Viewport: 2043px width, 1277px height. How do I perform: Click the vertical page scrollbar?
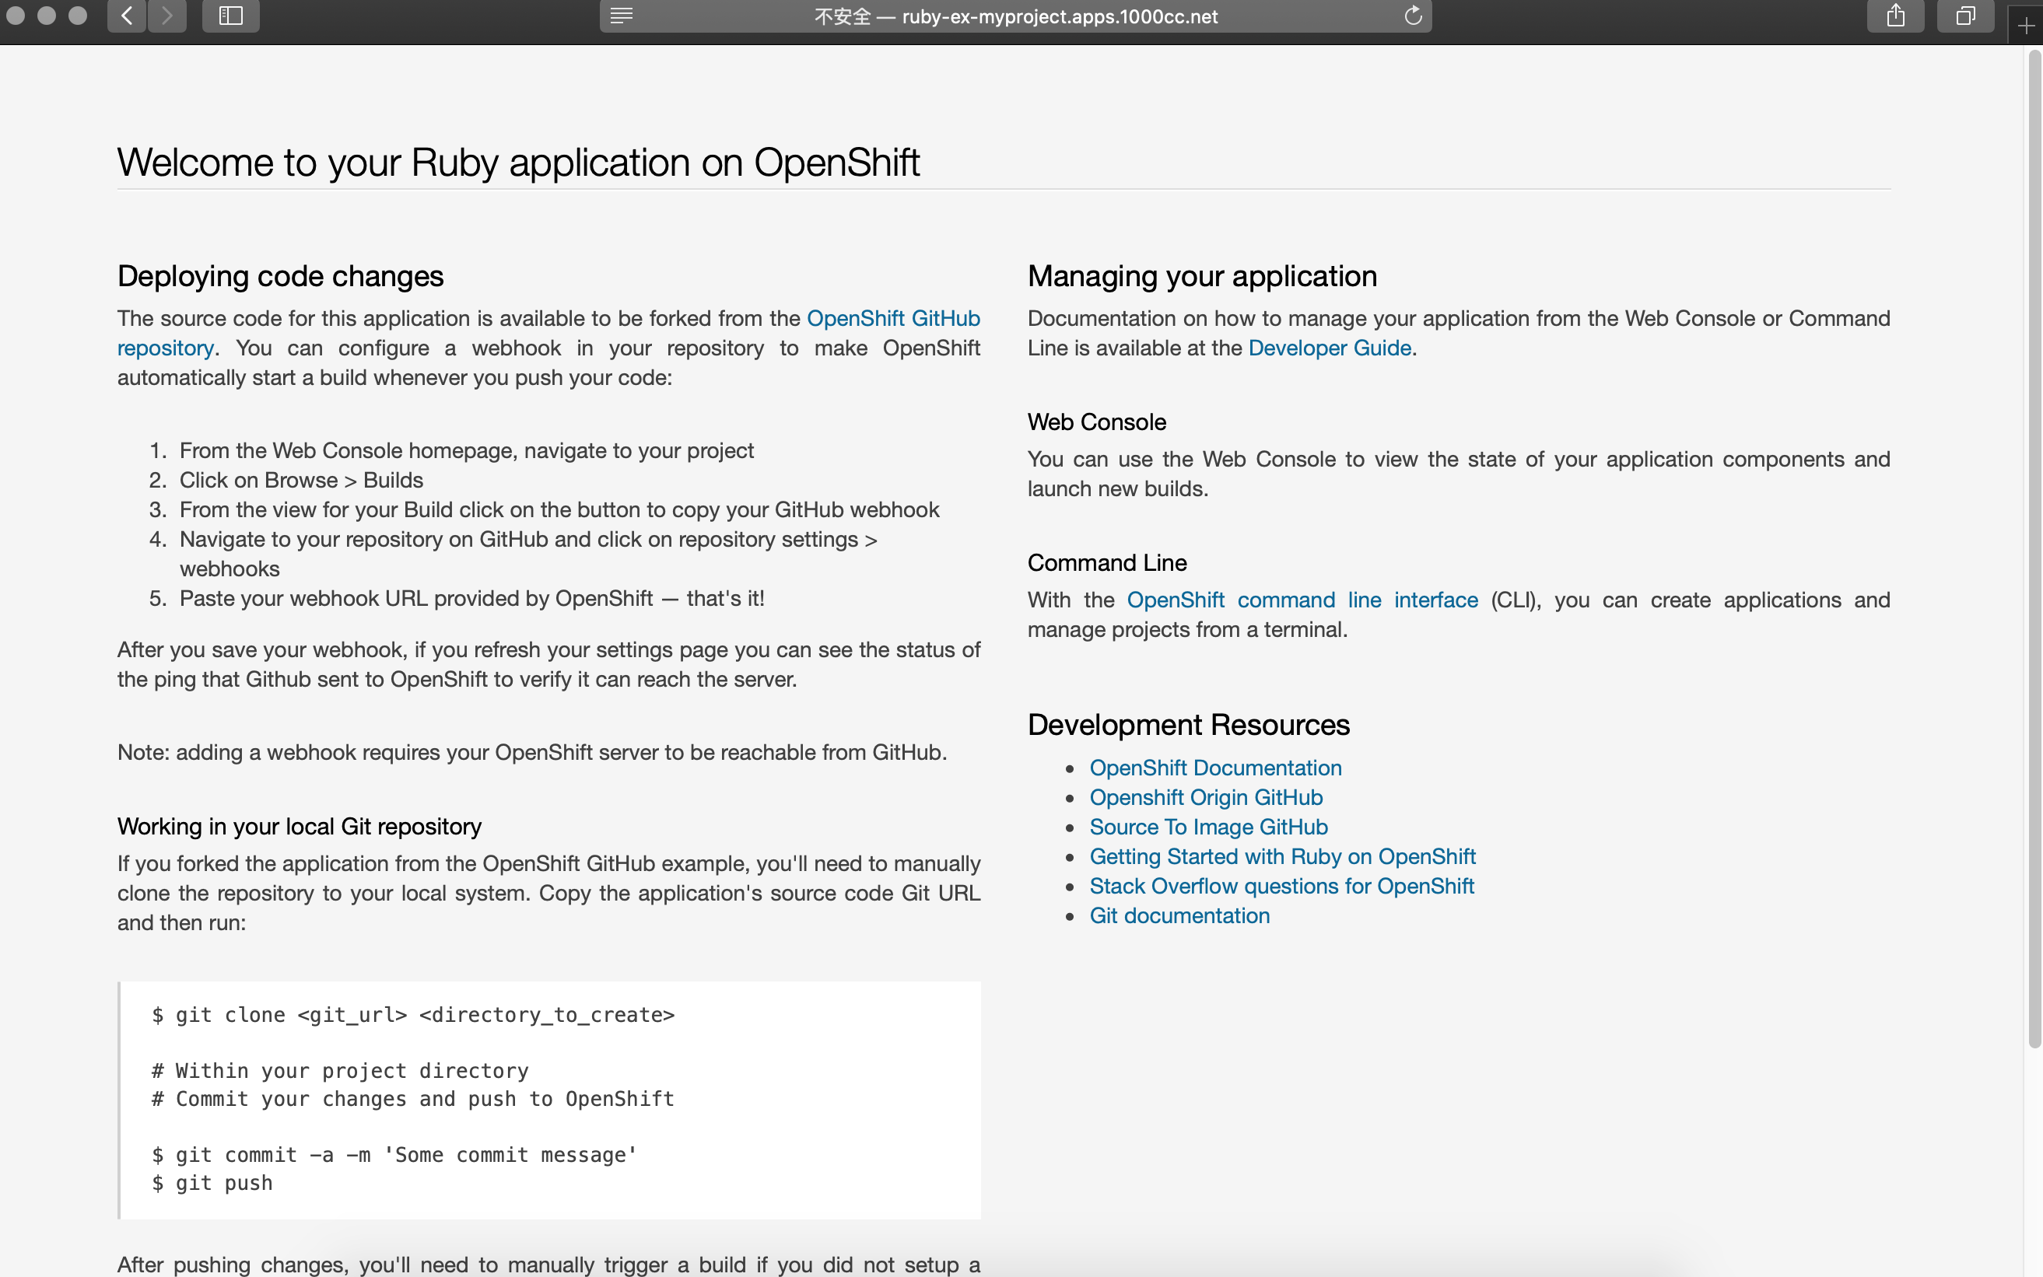coord(2034,549)
